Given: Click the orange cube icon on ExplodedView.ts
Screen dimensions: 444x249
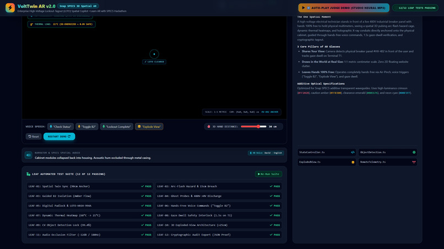Looking at the screenshot, I should click(x=353, y=162).
